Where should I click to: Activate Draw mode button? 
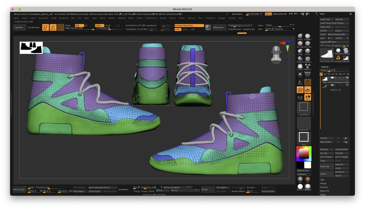pos(53,28)
